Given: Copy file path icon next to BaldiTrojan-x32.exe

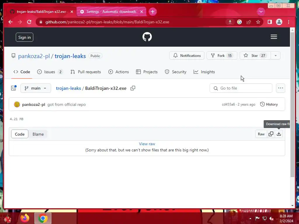Looking at the screenshot, I should click(x=133, y=88).
